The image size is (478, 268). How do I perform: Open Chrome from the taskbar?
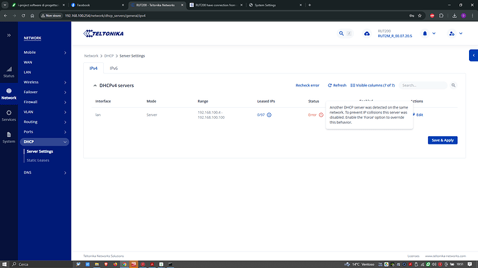pos(125,265)
